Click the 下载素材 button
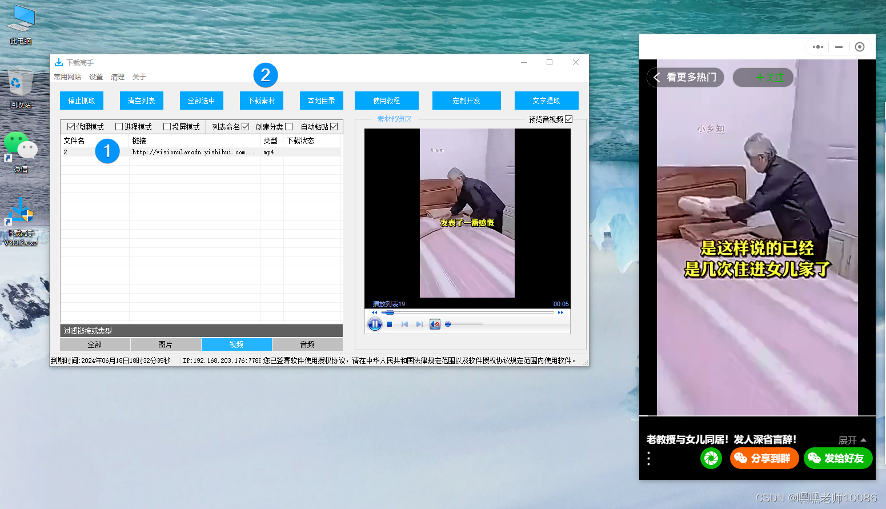Image resolution: width=886 pixels, height=509 pixels. pos(261,101)
